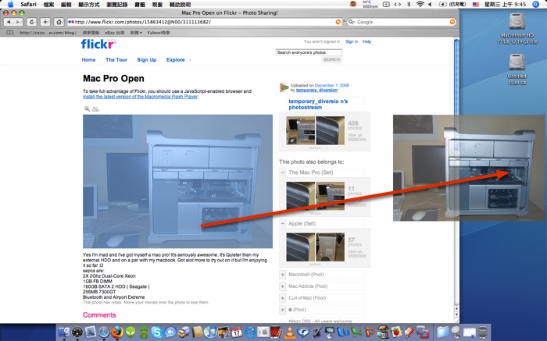Image resolution: width=547 pixels, height=341 pixels.
Task: Open Finder from the Dock
Action: [64, 332]
